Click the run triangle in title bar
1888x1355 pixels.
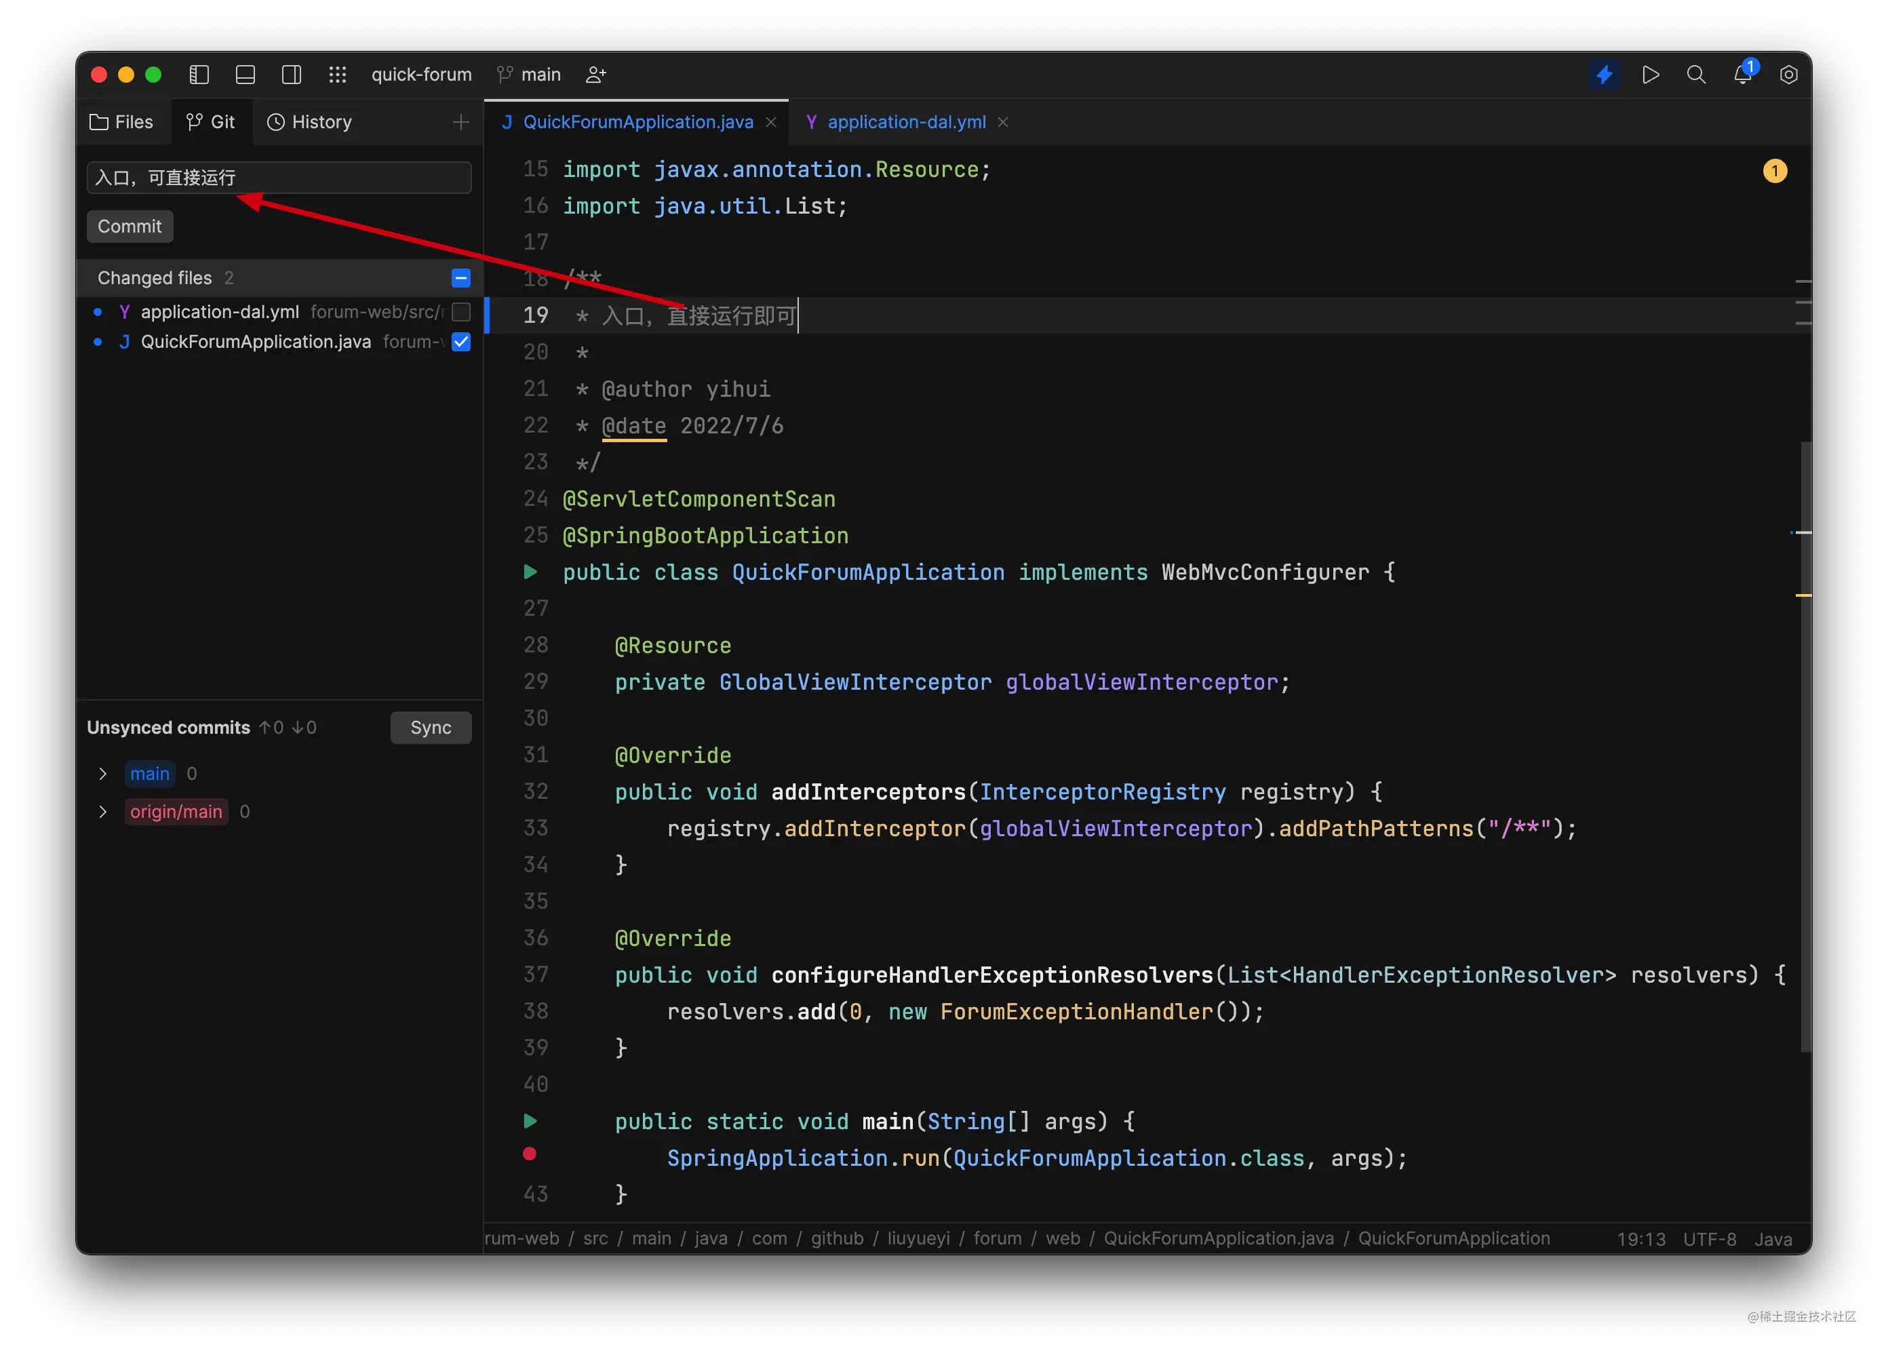(1651, 75)
